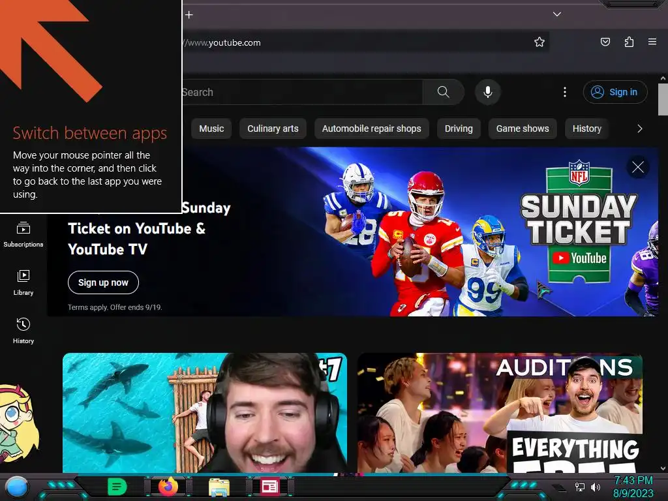668x501 pixels.
Task: Select the Driving category chip
Action: click(x=459, y=129)
